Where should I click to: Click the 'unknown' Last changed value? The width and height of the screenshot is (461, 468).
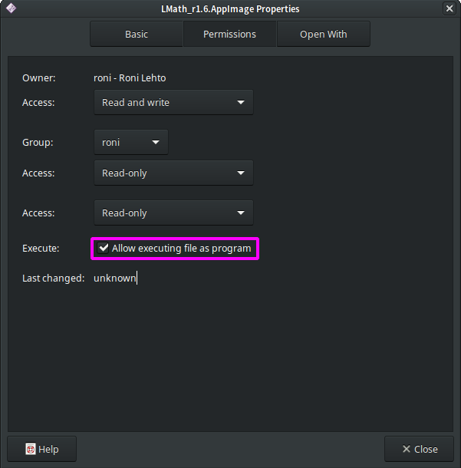point(115,278)
